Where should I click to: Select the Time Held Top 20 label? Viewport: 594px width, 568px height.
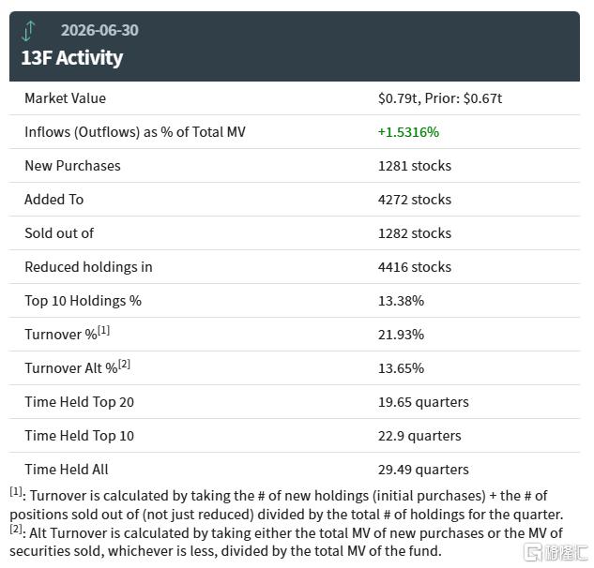(79, 402)
